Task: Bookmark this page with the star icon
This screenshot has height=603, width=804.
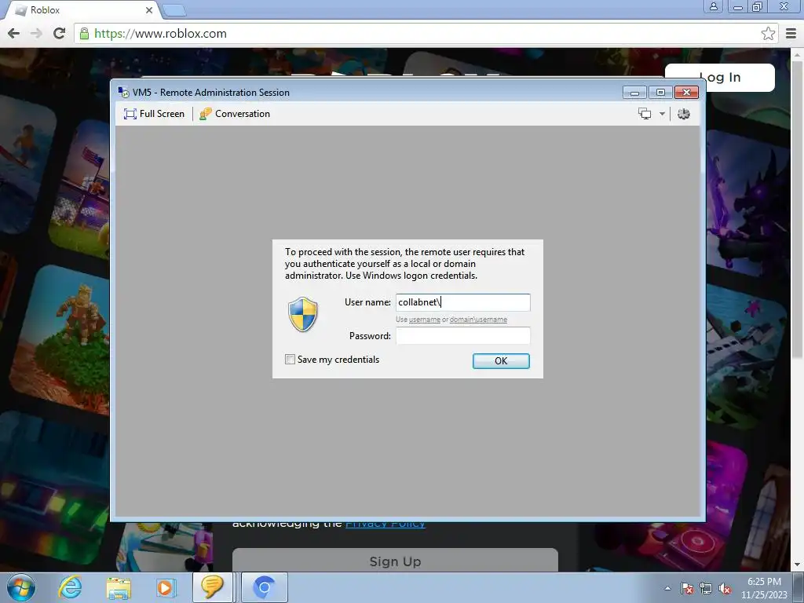Action: [768, 34]
